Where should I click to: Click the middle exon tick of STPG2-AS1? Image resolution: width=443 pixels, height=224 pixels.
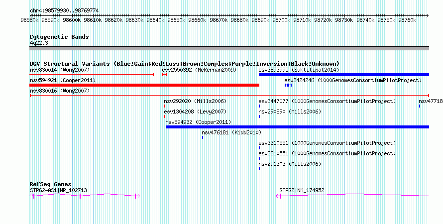tap(80, 196)
